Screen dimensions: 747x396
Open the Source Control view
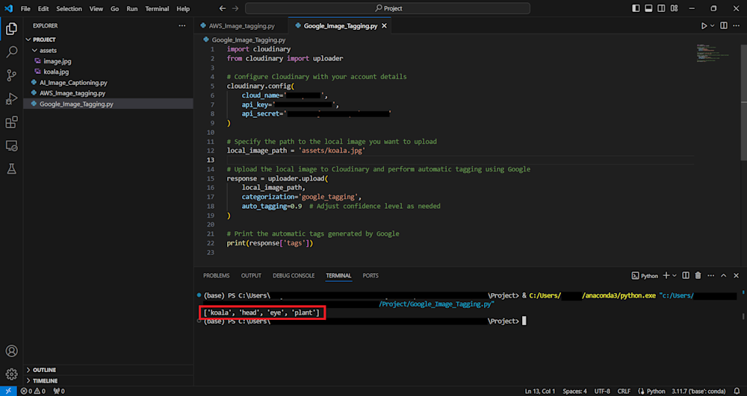tap(11, 75)
